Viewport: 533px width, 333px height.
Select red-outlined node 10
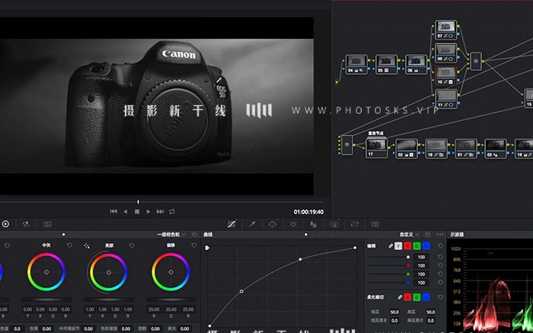click(446, 76)
